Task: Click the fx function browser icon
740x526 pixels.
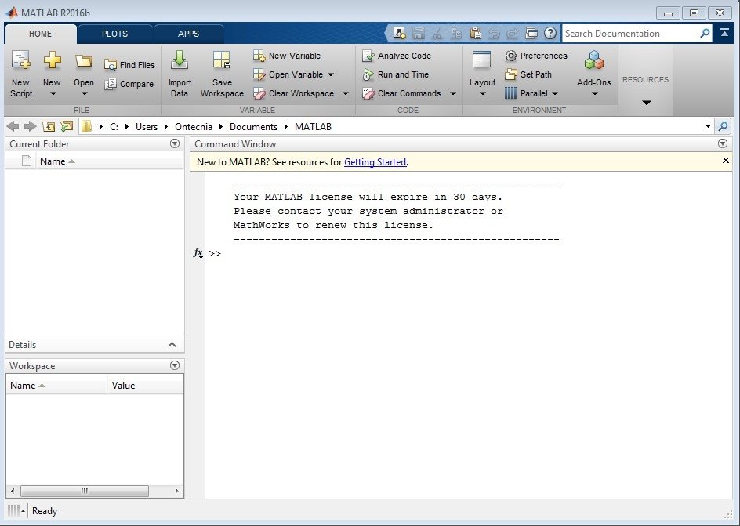Action: [198, 253]
